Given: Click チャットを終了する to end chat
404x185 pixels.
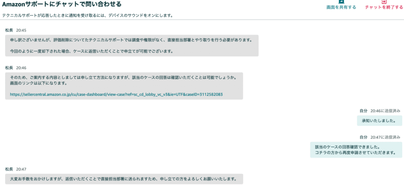Looking at the screenshot, I should (x=384, y=7).
